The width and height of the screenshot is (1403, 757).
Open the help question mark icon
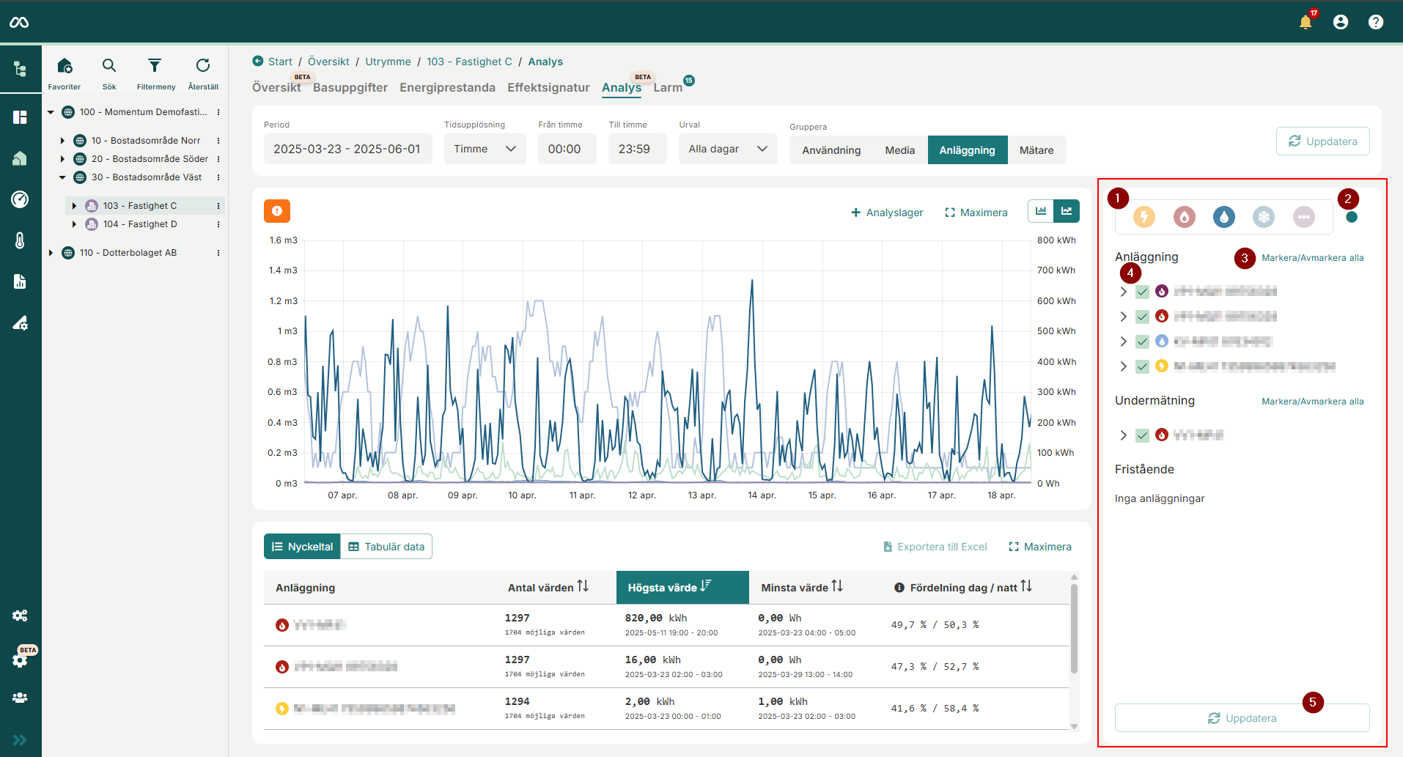click(x=1376, y=22)
